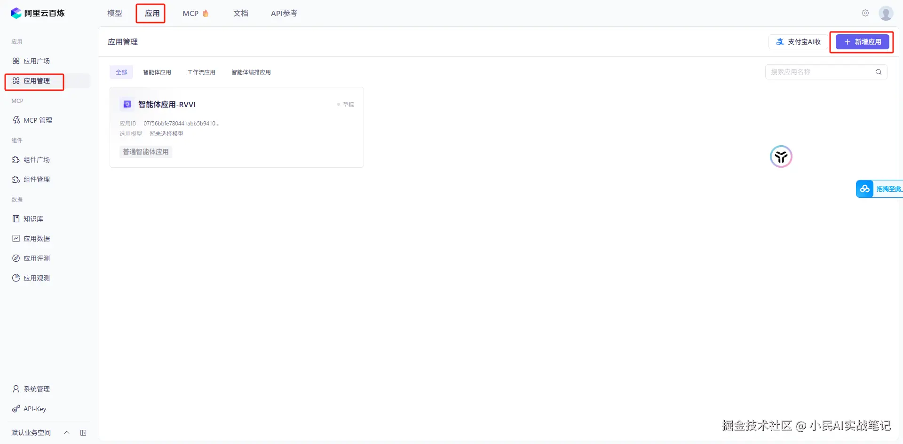This screenshot has width=903, height=444.
Task: Click the 新增应用 button
Action: click(862, 42)
